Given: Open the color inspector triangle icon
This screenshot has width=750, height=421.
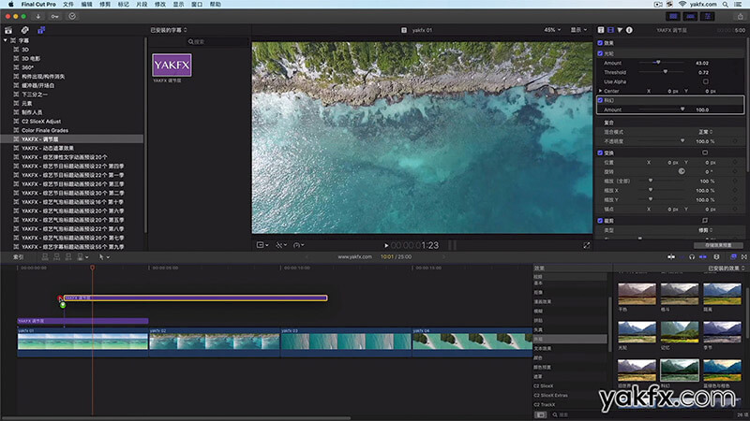Looking at the screenshot, I should click(x=620, y=30).
